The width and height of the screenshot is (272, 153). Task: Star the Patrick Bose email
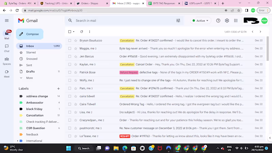pyautogui.click(x=75, y=72)
